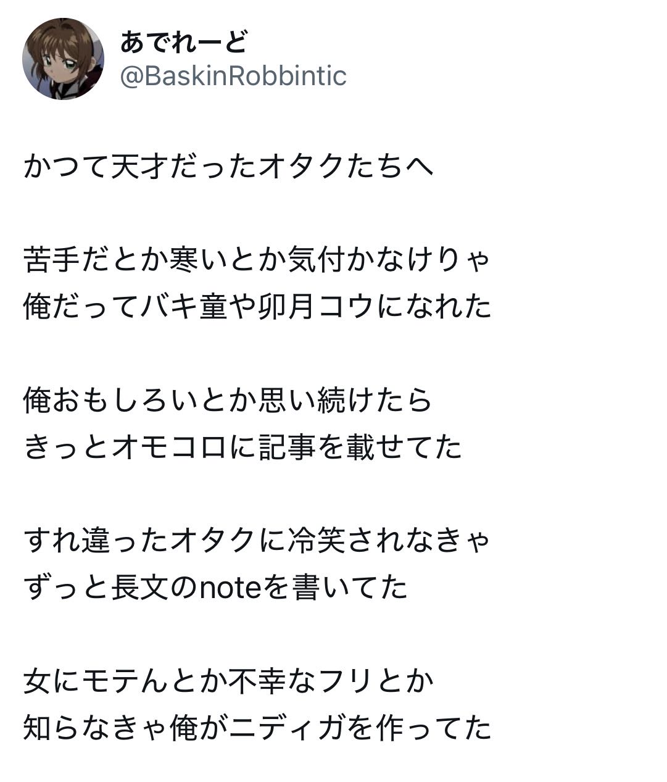Click the phrase 不幸なフリ
Image resolution: width=667 pixels, height=782 pixels.
coord(302,681)
